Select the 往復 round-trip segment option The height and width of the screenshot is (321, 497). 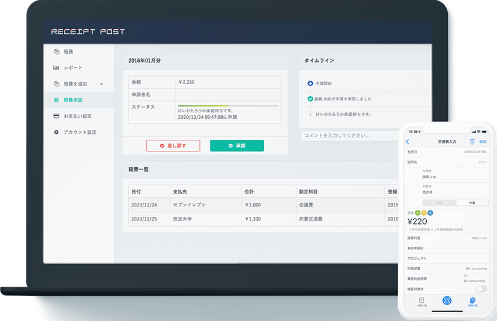(x=439, y=202)
